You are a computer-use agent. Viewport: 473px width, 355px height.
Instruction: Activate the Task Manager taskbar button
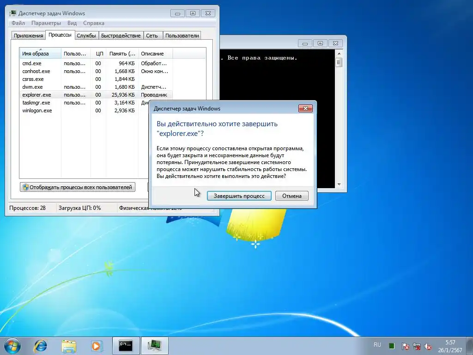click(x=154, y=346)
